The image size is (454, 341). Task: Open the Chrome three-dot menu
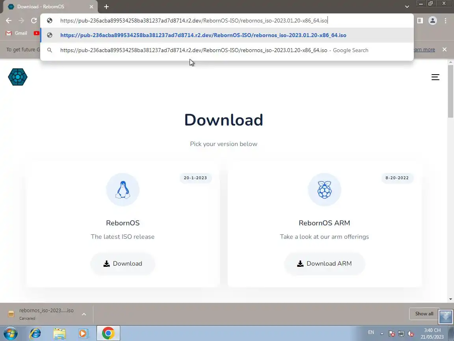pyautogui.click(x=445, y=21)
